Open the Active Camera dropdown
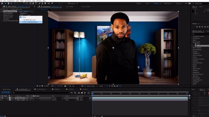Viewport: 209px width, 117px height. coord(92,86)
